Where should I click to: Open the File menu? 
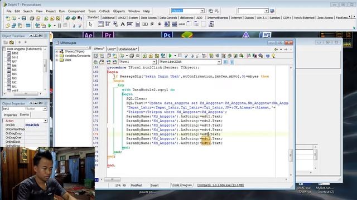[x=9, y=11]
